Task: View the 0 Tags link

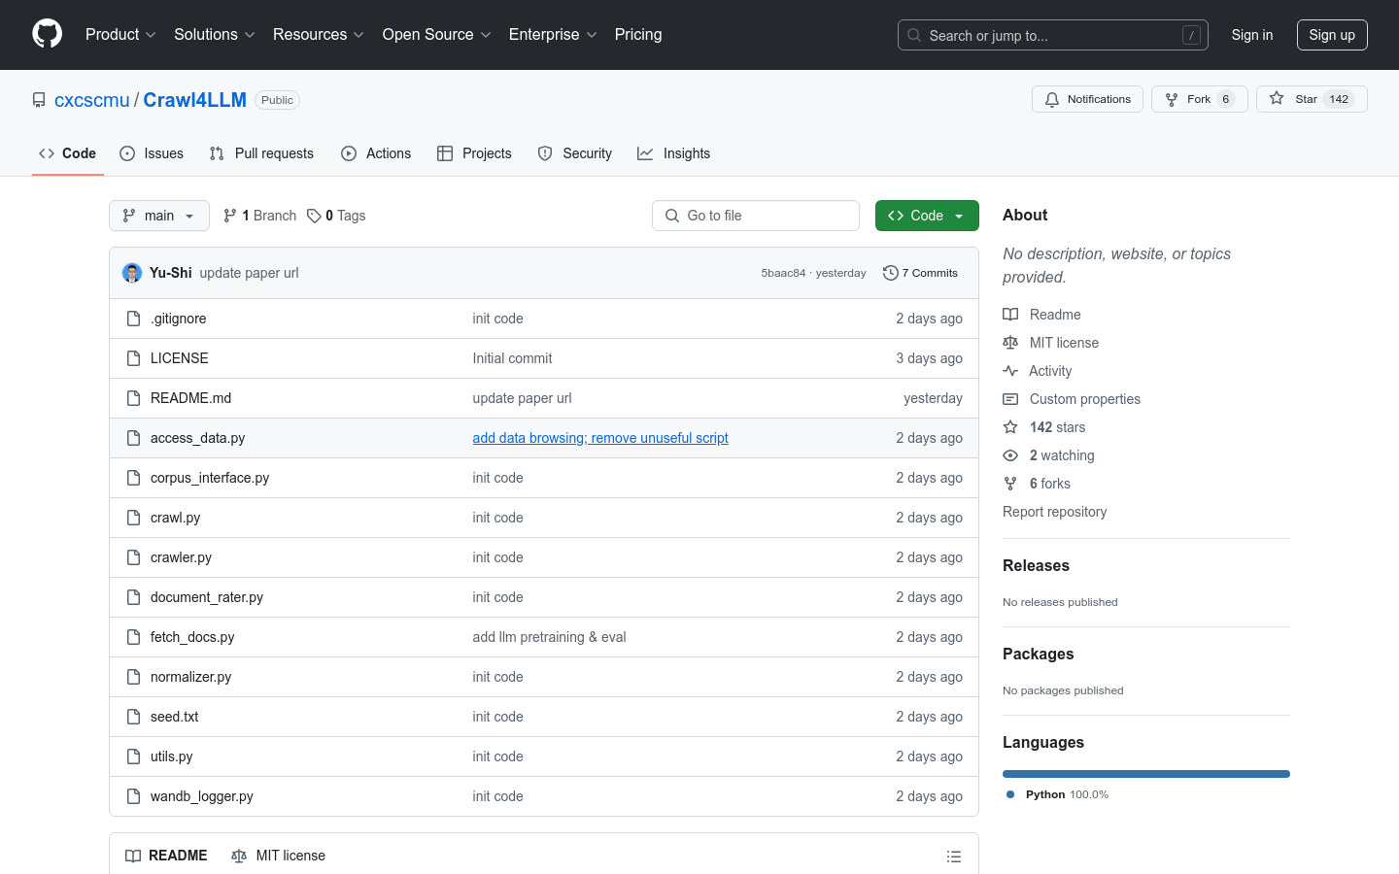Action: (336, 216)
